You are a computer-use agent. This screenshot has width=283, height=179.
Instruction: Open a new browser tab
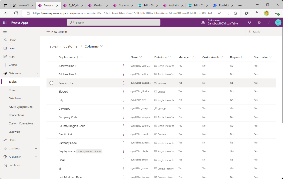[x=240, y=6]
